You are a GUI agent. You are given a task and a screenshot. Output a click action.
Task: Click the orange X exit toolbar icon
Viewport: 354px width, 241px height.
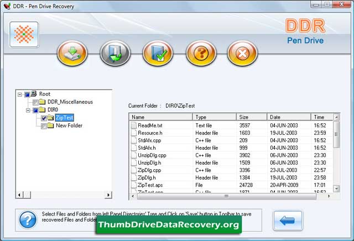[x=242, y=53]
